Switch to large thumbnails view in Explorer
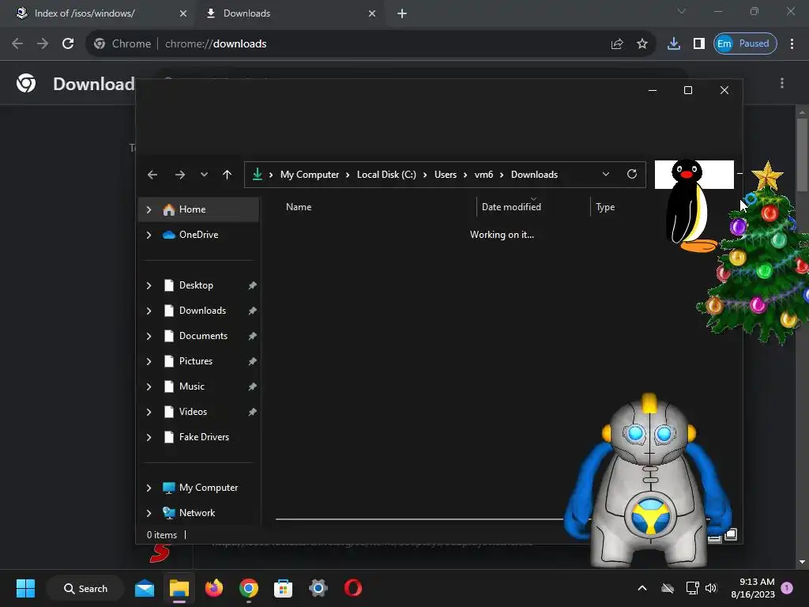The width and height of the screenshot is (809, 607). tap(731, 535)
